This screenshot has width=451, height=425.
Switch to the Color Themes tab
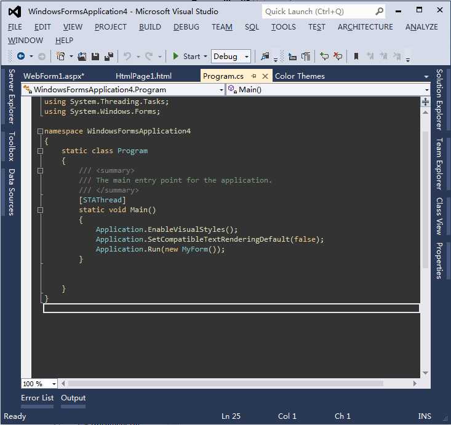300,76
